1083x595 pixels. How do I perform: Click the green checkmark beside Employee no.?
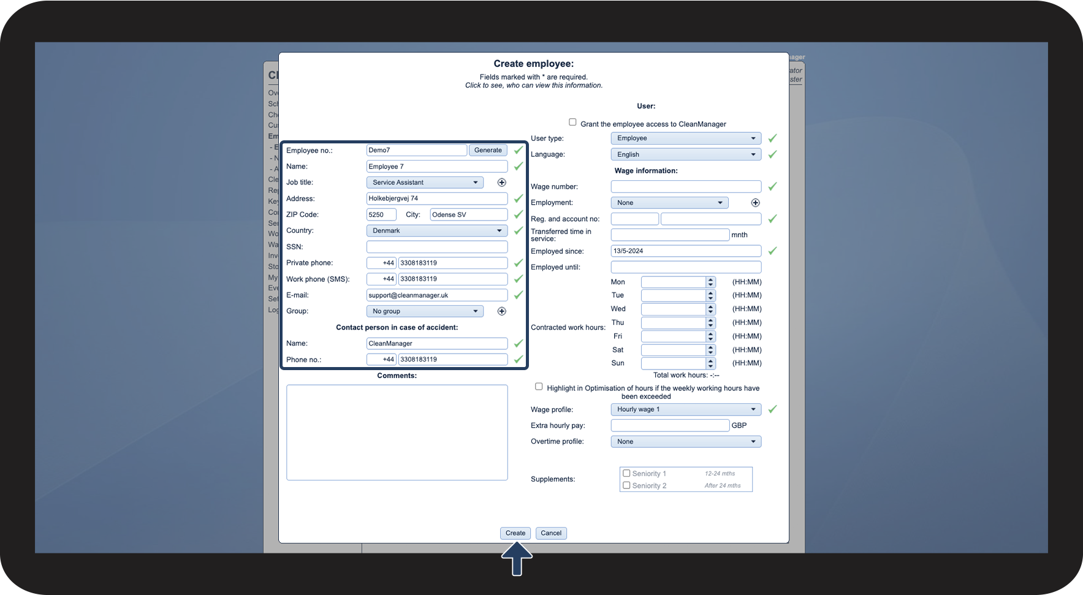(x=519, y=150)
